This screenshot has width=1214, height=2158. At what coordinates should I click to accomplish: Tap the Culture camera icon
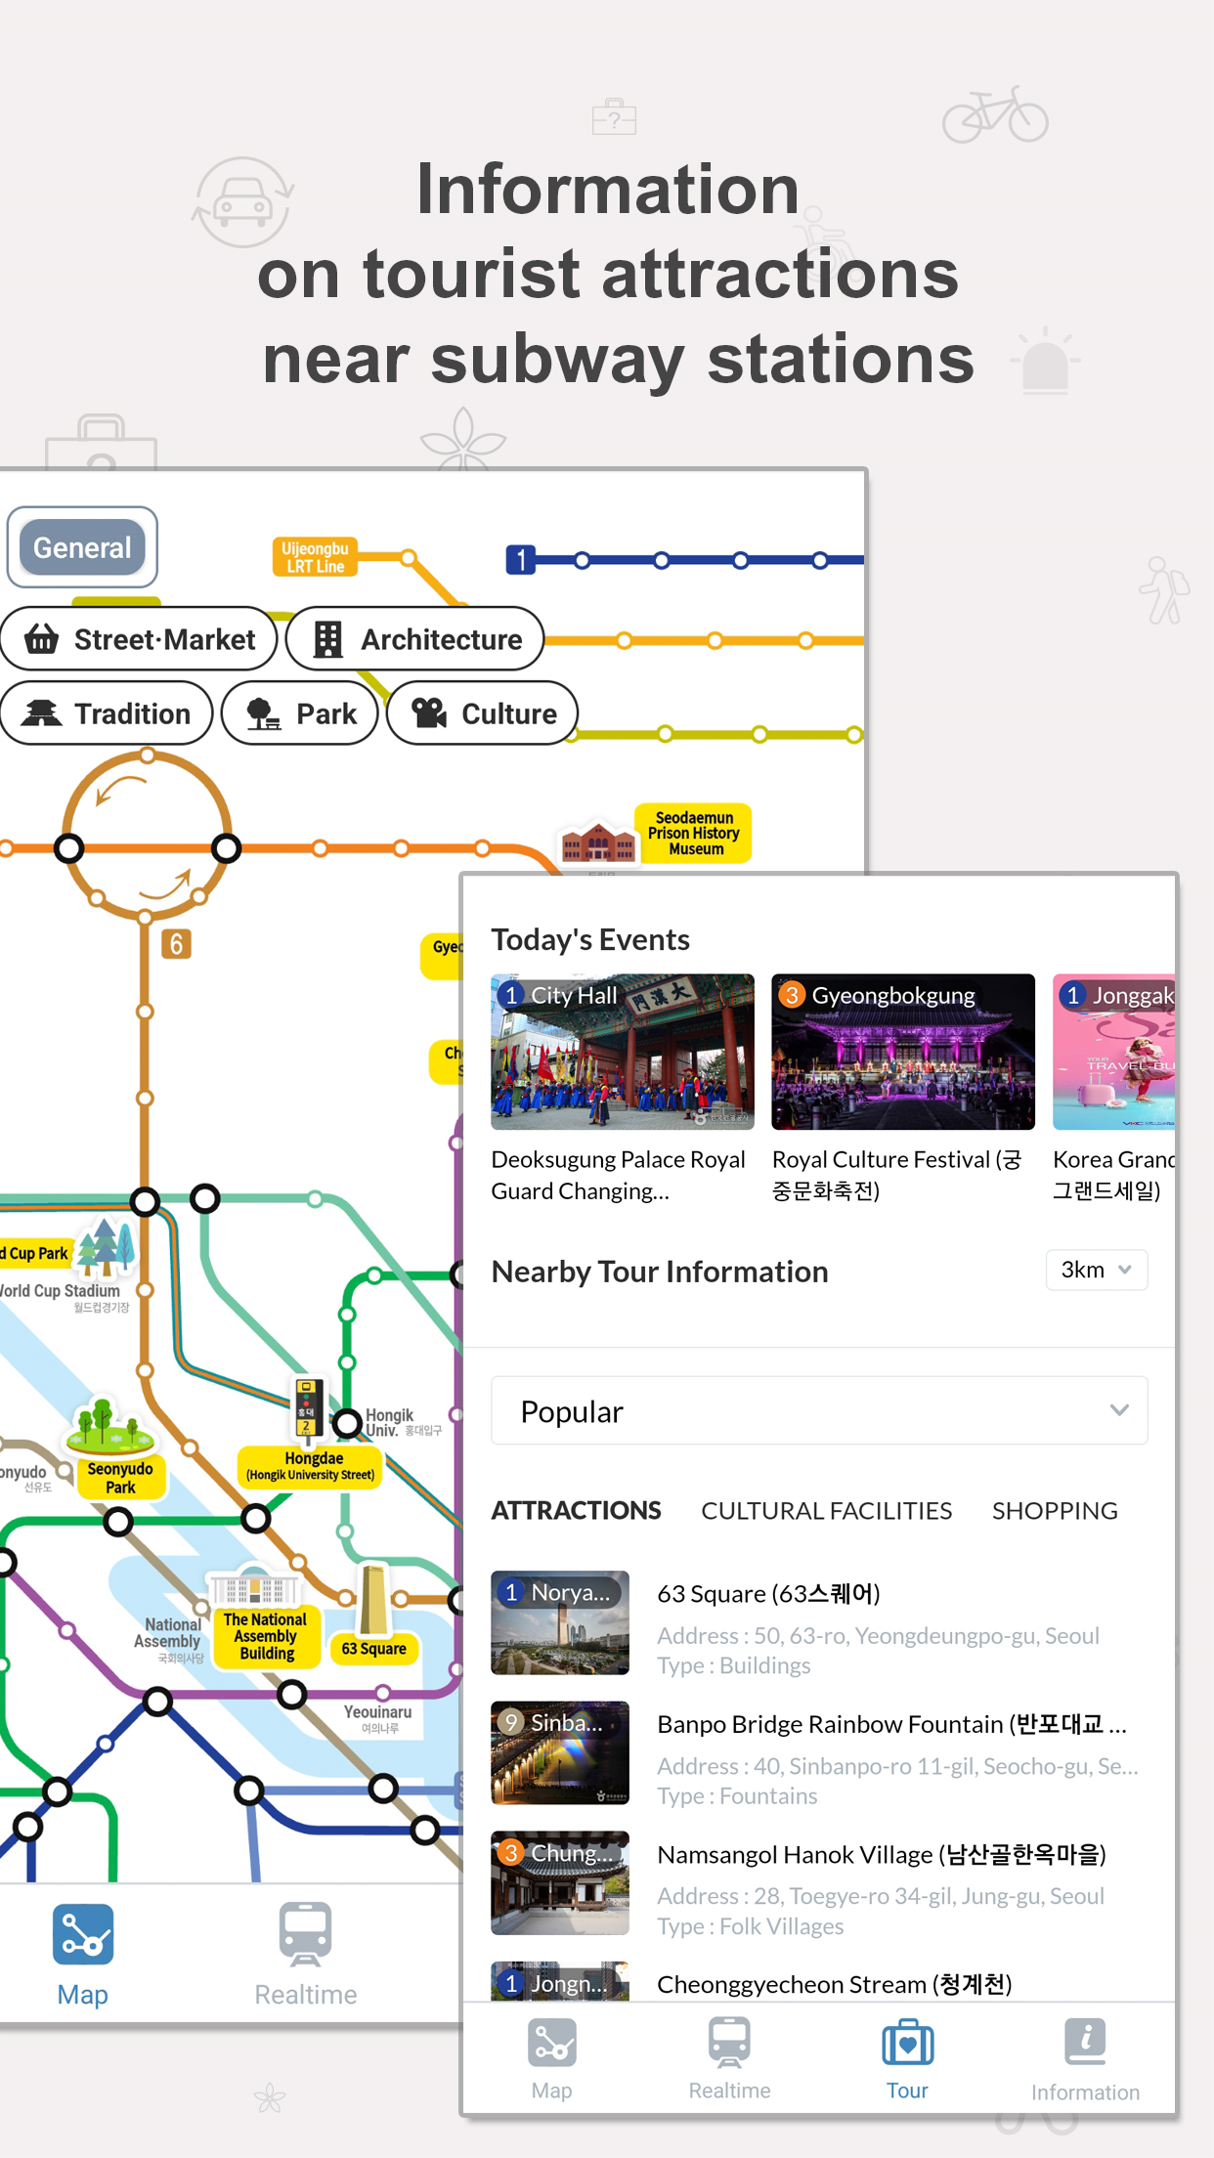click(429, 713)
